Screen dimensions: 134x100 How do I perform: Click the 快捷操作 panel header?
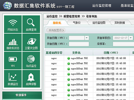click(22, 95)
